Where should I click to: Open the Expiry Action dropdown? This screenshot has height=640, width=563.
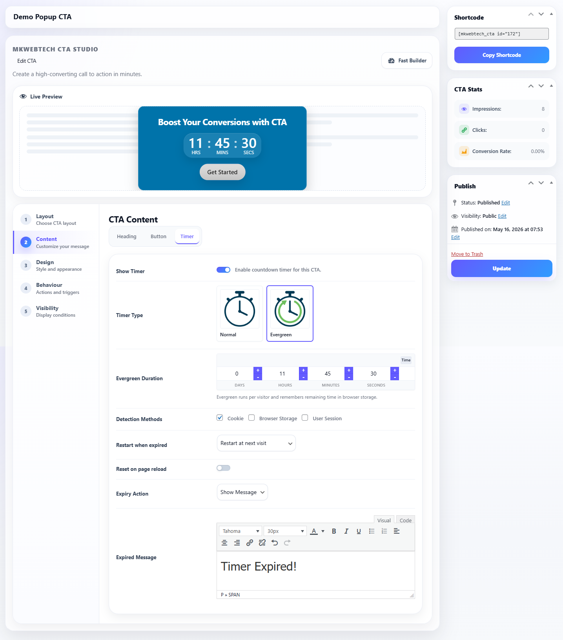(242, 492)
